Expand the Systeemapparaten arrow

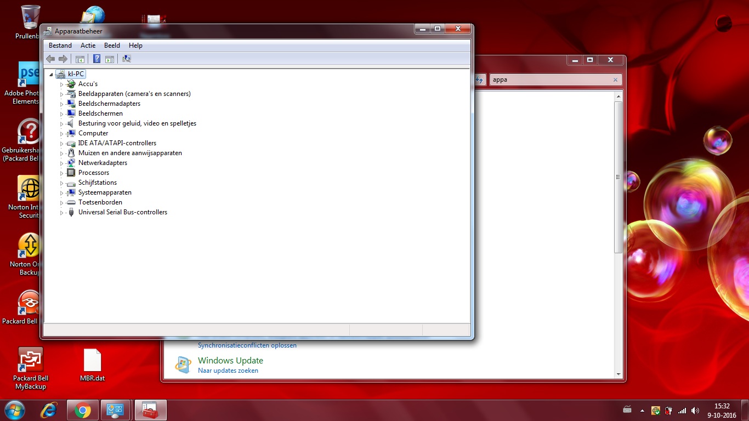pyautogui.click(x=61, y=193)
